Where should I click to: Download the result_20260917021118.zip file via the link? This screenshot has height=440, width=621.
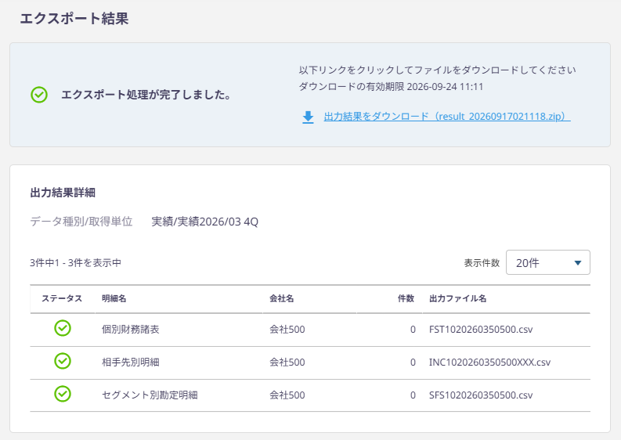[x=447, y=117]
